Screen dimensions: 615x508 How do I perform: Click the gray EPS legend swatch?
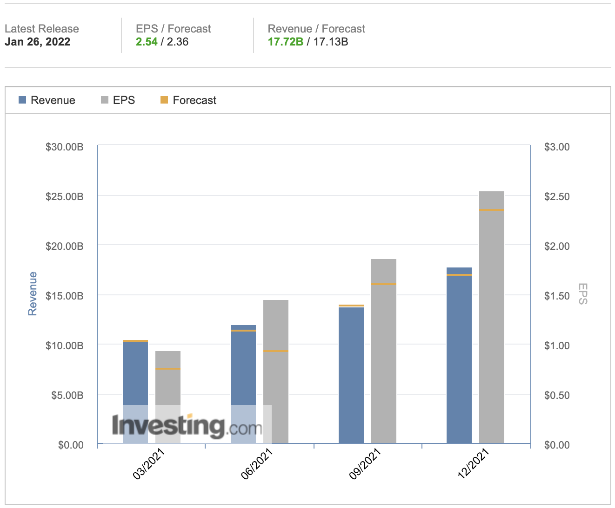tap(105, 100)
